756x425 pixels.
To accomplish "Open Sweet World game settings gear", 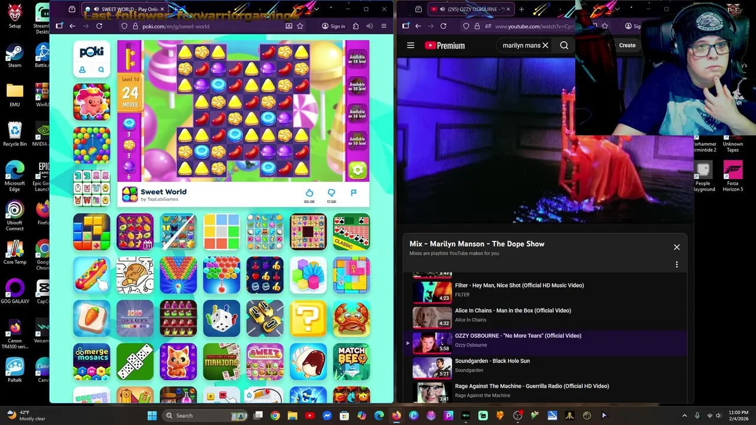I will (x=357, y=170).
